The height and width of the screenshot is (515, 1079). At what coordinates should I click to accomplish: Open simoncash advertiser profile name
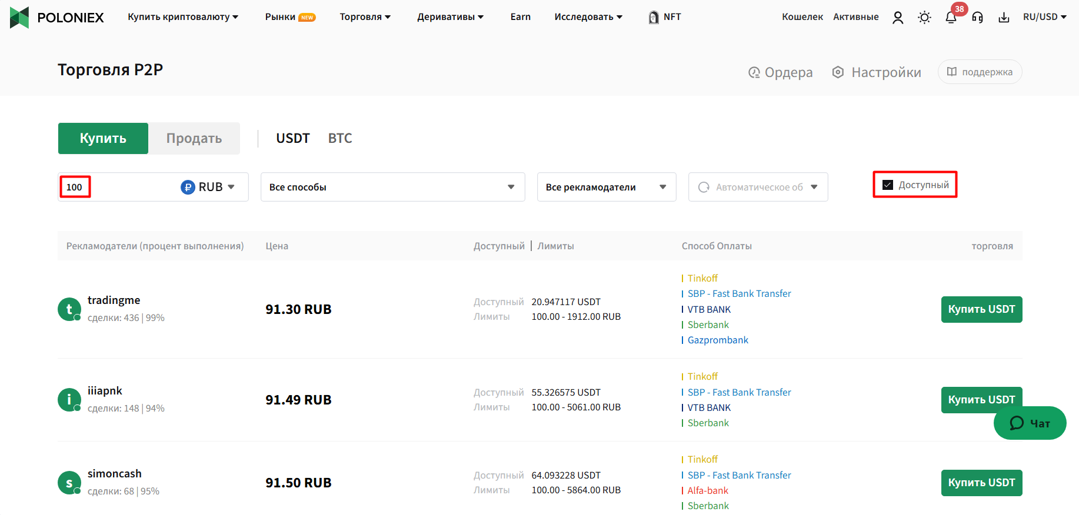115,474
